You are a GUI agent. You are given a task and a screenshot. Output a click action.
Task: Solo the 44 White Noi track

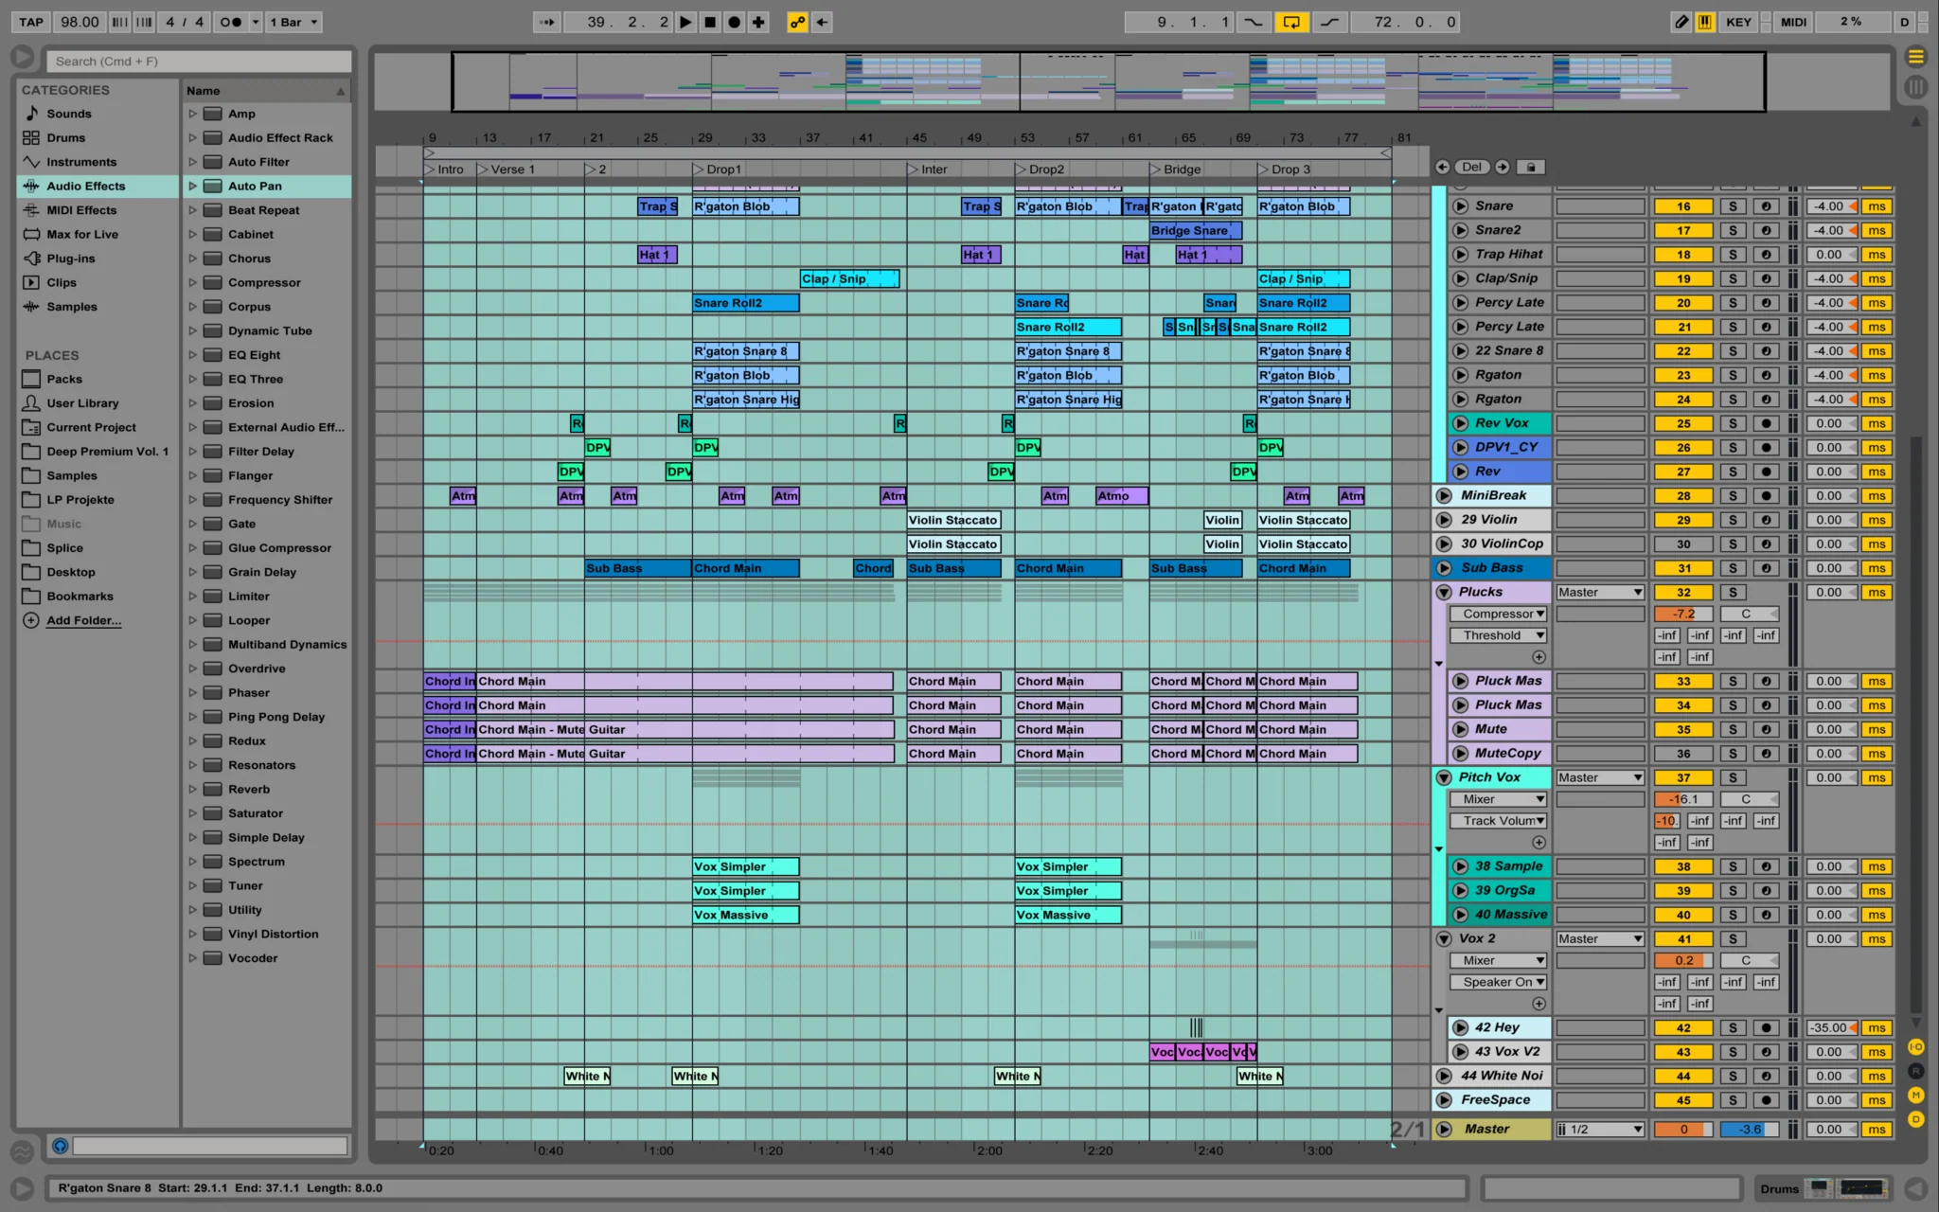[1733, 1076]
